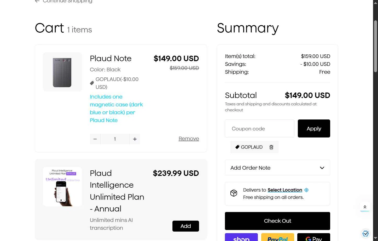Screen dimensions: 378x241
Task: Pay with Shop Pay button
Action: [241, 237]
